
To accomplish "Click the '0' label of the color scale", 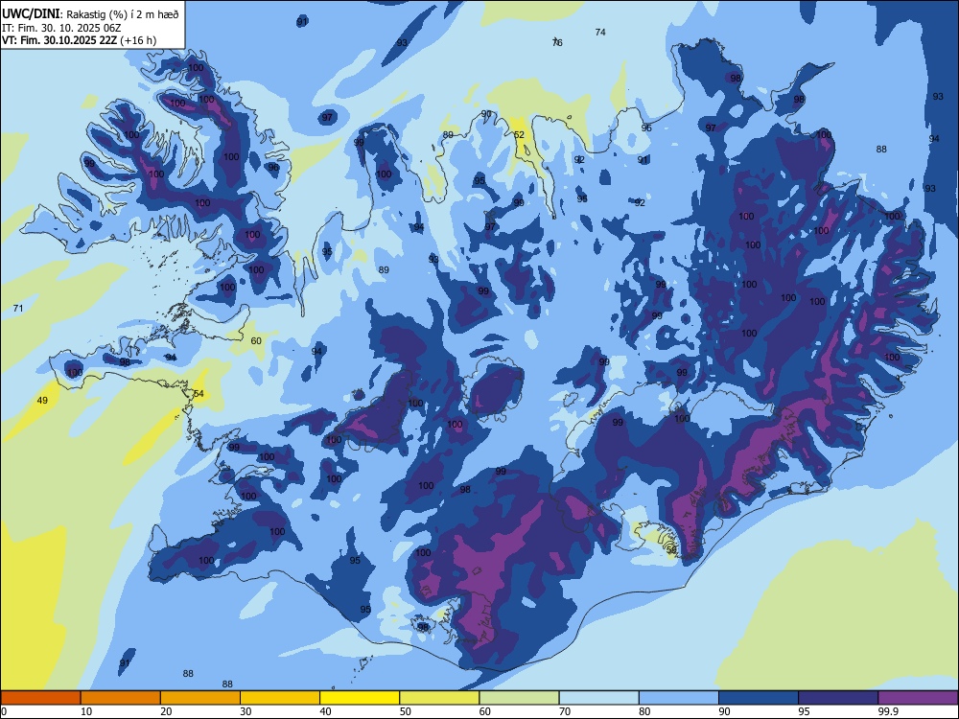I will (x=4, y=711).
